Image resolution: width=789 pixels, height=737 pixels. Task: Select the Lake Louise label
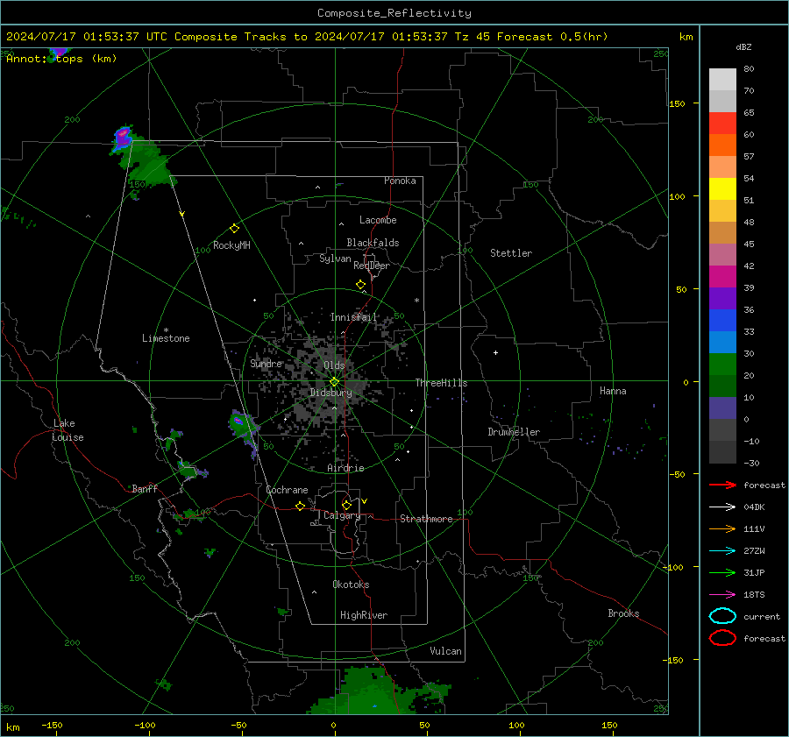(68, 430)
